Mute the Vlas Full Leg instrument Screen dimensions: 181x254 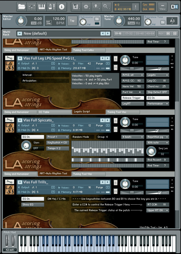point(116,67)
